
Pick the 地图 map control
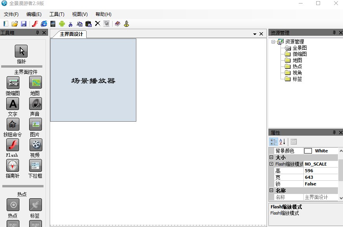click(35, 83)
